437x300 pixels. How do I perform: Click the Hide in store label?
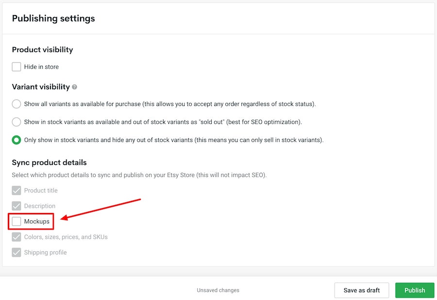[41, 67]
